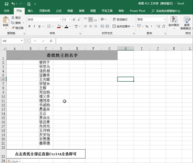Open the font name 宋体 dropdown
Image resolution: width=193 pixels, height=163 pixels.
tap(60, 20)
